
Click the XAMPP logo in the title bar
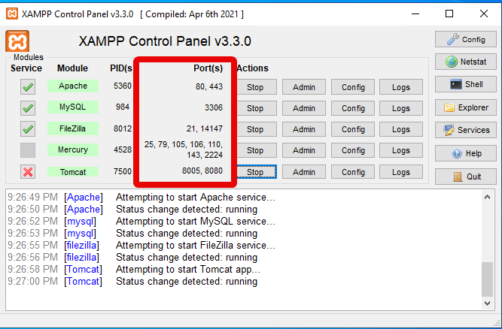click(12, 14)
